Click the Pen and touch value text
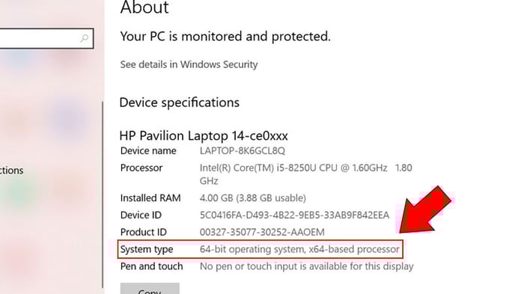Screen dimensions: 524x294 tap(306, 266)
